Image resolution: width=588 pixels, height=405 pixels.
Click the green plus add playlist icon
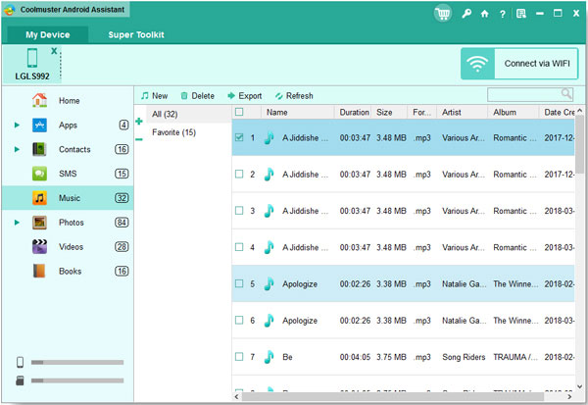click(x=138, y=121)
